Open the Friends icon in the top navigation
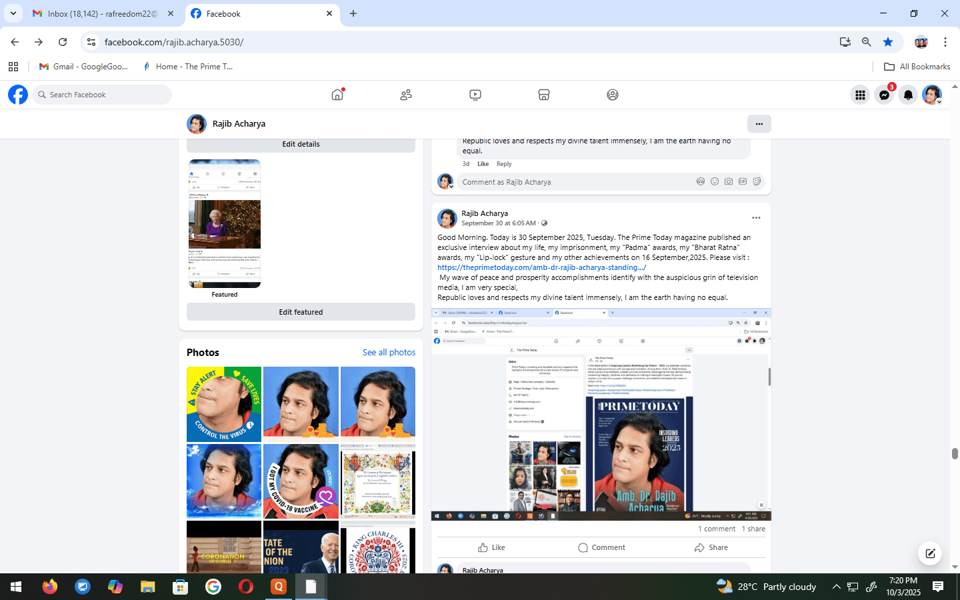 point(406,95)
